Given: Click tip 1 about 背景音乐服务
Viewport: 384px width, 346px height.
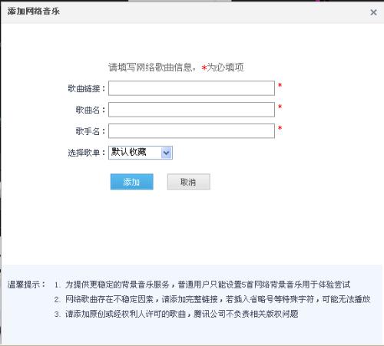Looking at the screenshot, I should pyautogui.click(x=202, y=285).
